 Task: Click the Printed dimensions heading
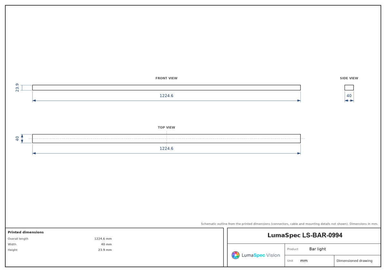[x=26, y=232]
